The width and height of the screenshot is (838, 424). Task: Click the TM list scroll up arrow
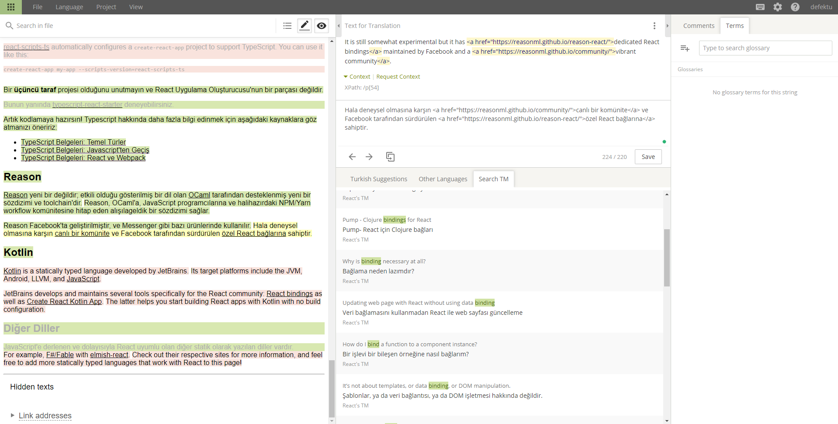[667, 194]
